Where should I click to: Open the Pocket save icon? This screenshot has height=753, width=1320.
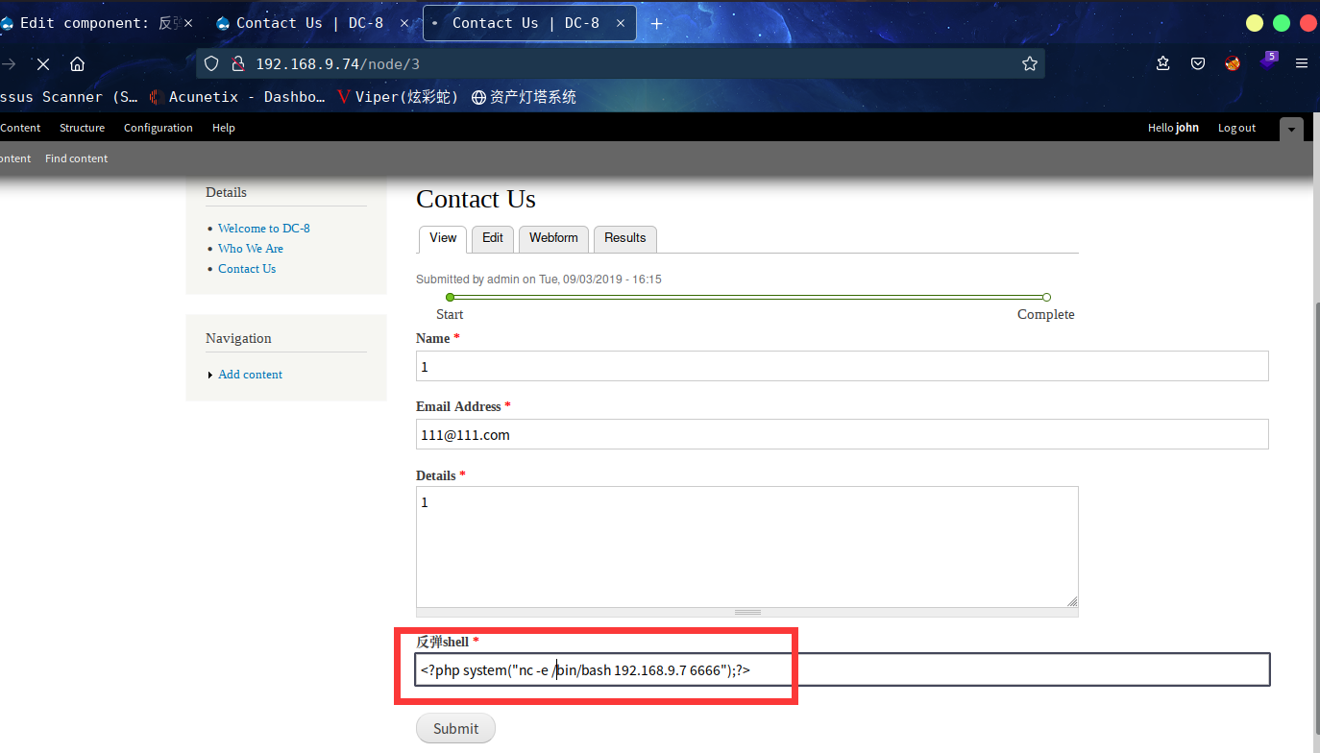point(1198,64)
